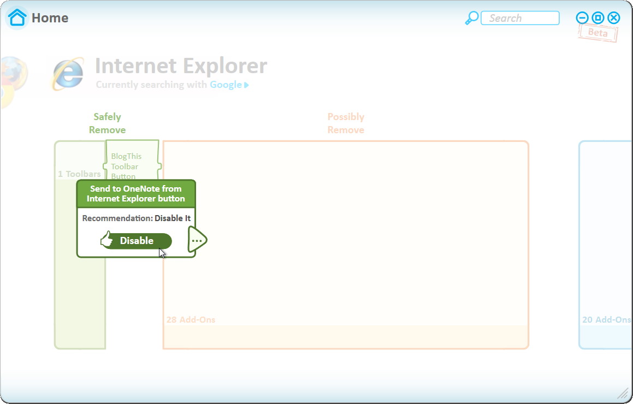Click the 20 Add-Ons label
This screenshot has width=633, height=404.
tap(606, 319)
